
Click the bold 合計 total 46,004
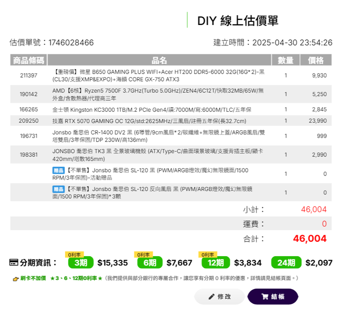[310, 238]
